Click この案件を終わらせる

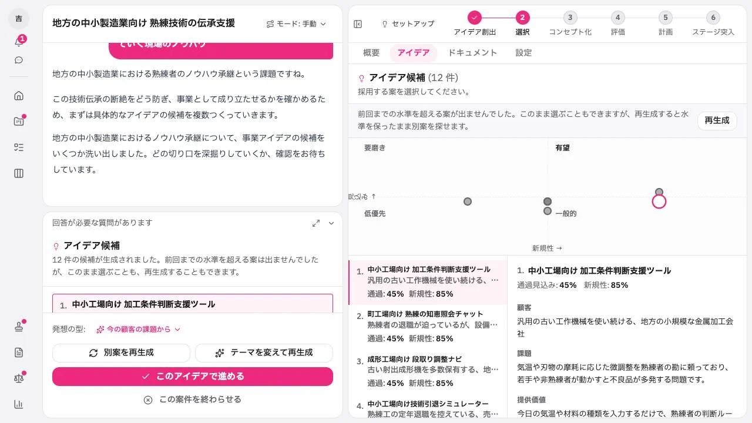pos(193,399)
